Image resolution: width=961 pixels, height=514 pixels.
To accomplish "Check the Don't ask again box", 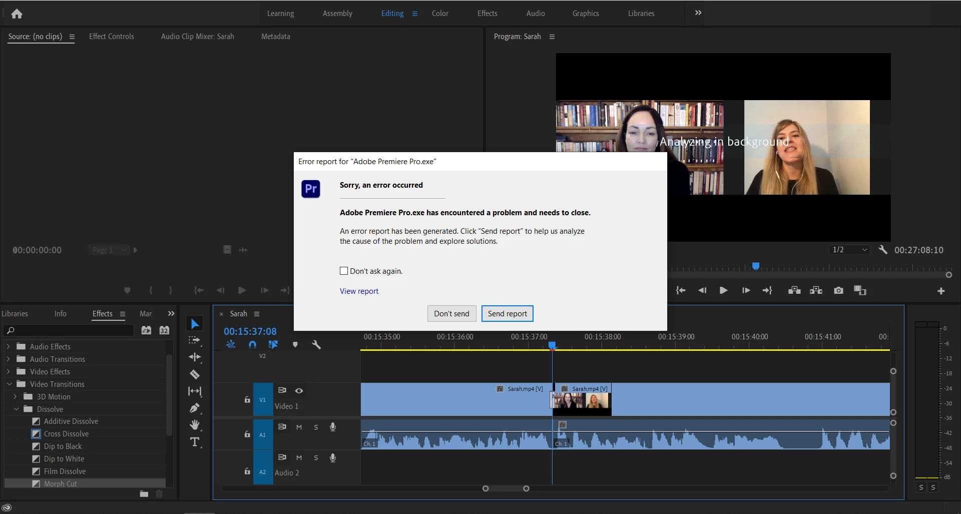I will click(x=344, y=271).
